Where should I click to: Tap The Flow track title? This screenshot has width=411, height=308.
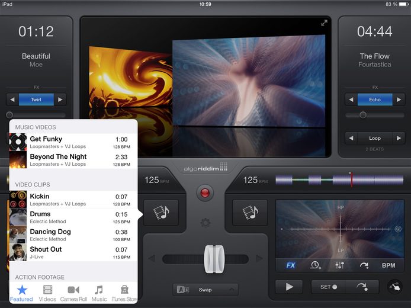[374, 56]
